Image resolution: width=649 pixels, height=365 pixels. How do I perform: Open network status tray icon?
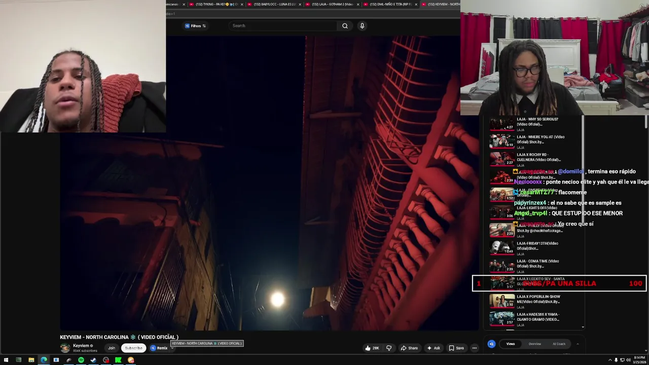(622, 360)
